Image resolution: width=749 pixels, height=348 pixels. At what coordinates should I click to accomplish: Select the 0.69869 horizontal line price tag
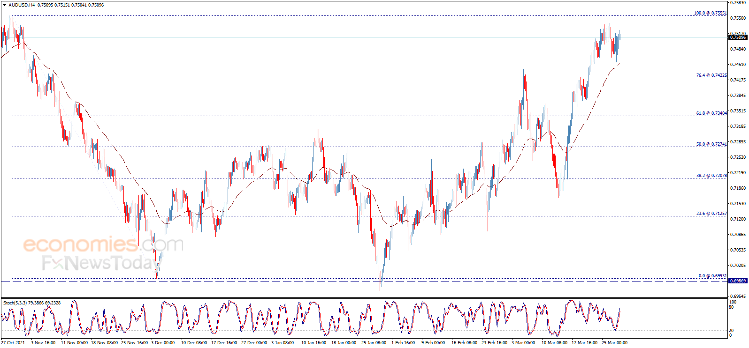[x=738, y=281]
